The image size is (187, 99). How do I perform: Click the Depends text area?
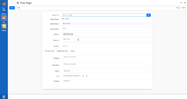(x=107, y=40)
